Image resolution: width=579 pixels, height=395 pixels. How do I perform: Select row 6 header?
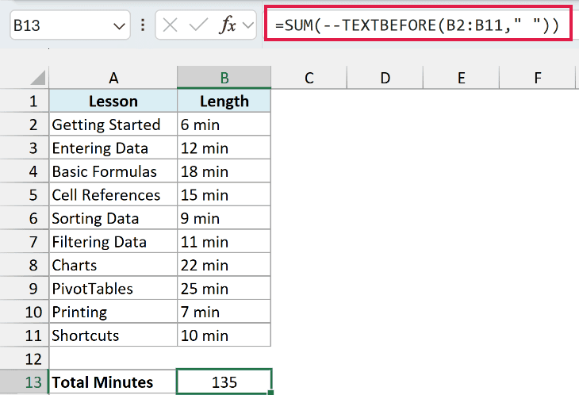tap(25, 218)
